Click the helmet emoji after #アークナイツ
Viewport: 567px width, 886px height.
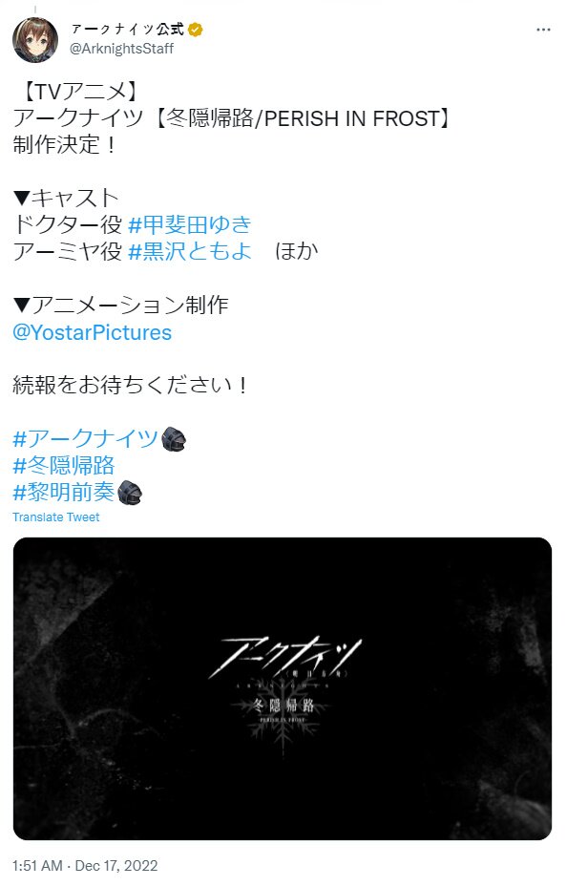pyautogui.click(x=174, y=439)
